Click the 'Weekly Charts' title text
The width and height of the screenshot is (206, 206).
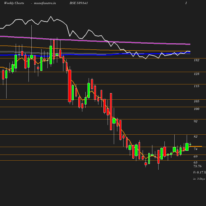pyautogui.click(x=14, y=3)
